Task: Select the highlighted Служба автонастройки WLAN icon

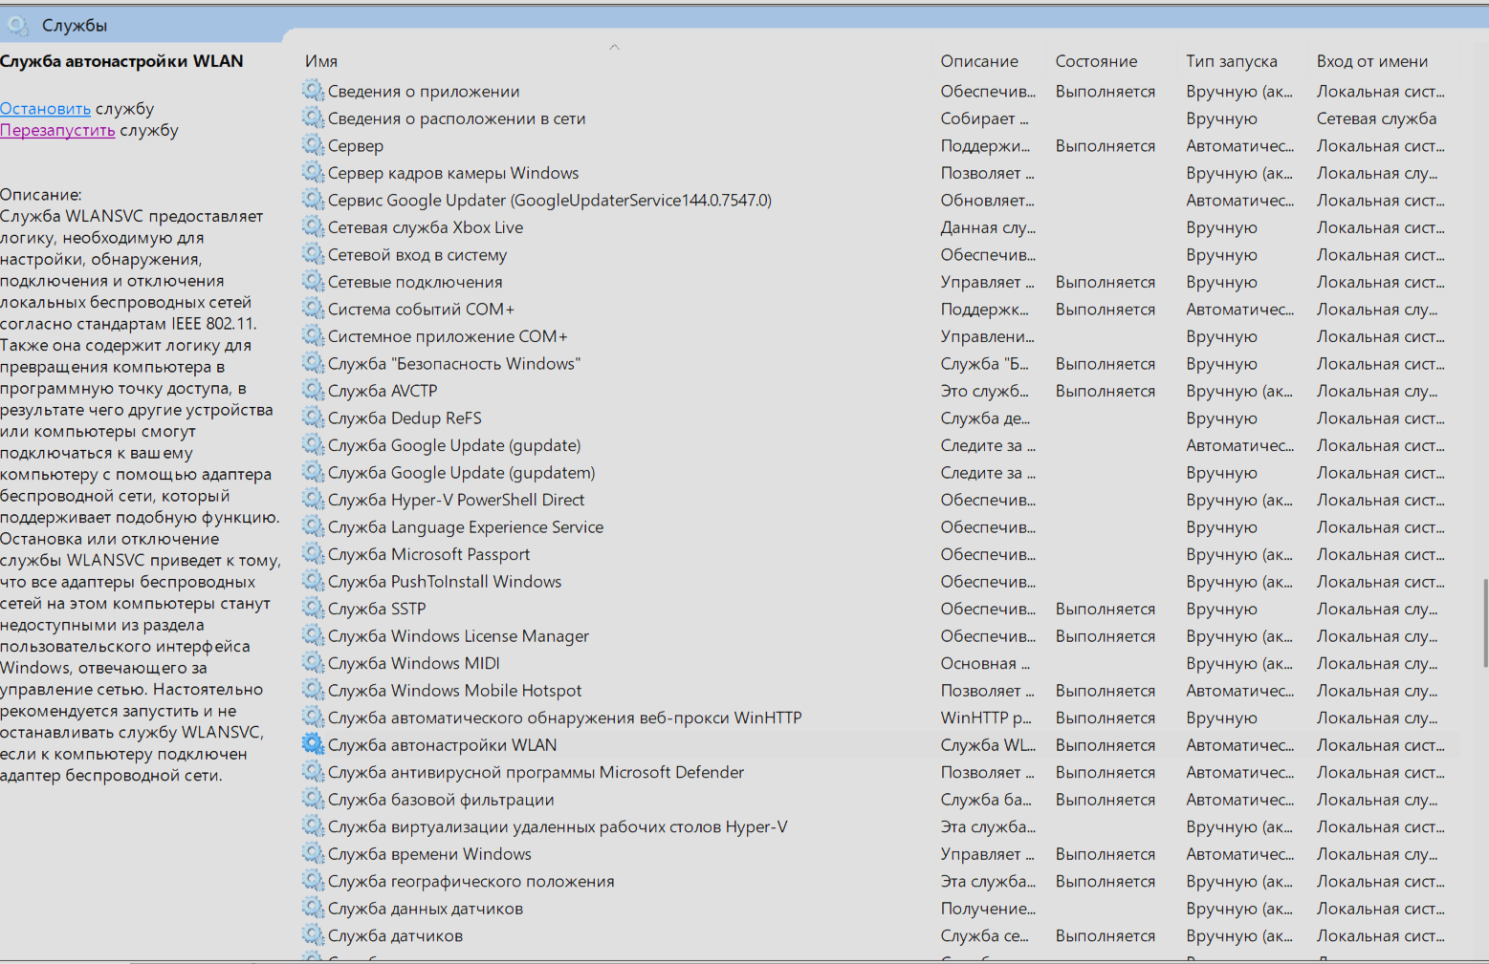Action: 313,744
